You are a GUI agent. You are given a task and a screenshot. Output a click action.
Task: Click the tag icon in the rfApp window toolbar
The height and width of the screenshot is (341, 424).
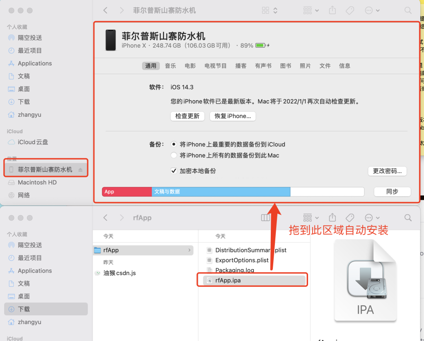(x=350, y=218)
